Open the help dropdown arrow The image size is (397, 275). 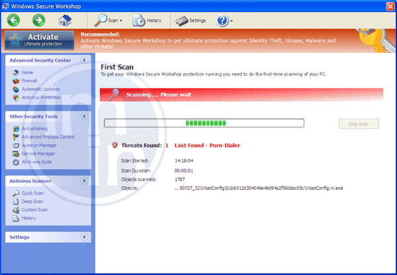click(232, 21)
